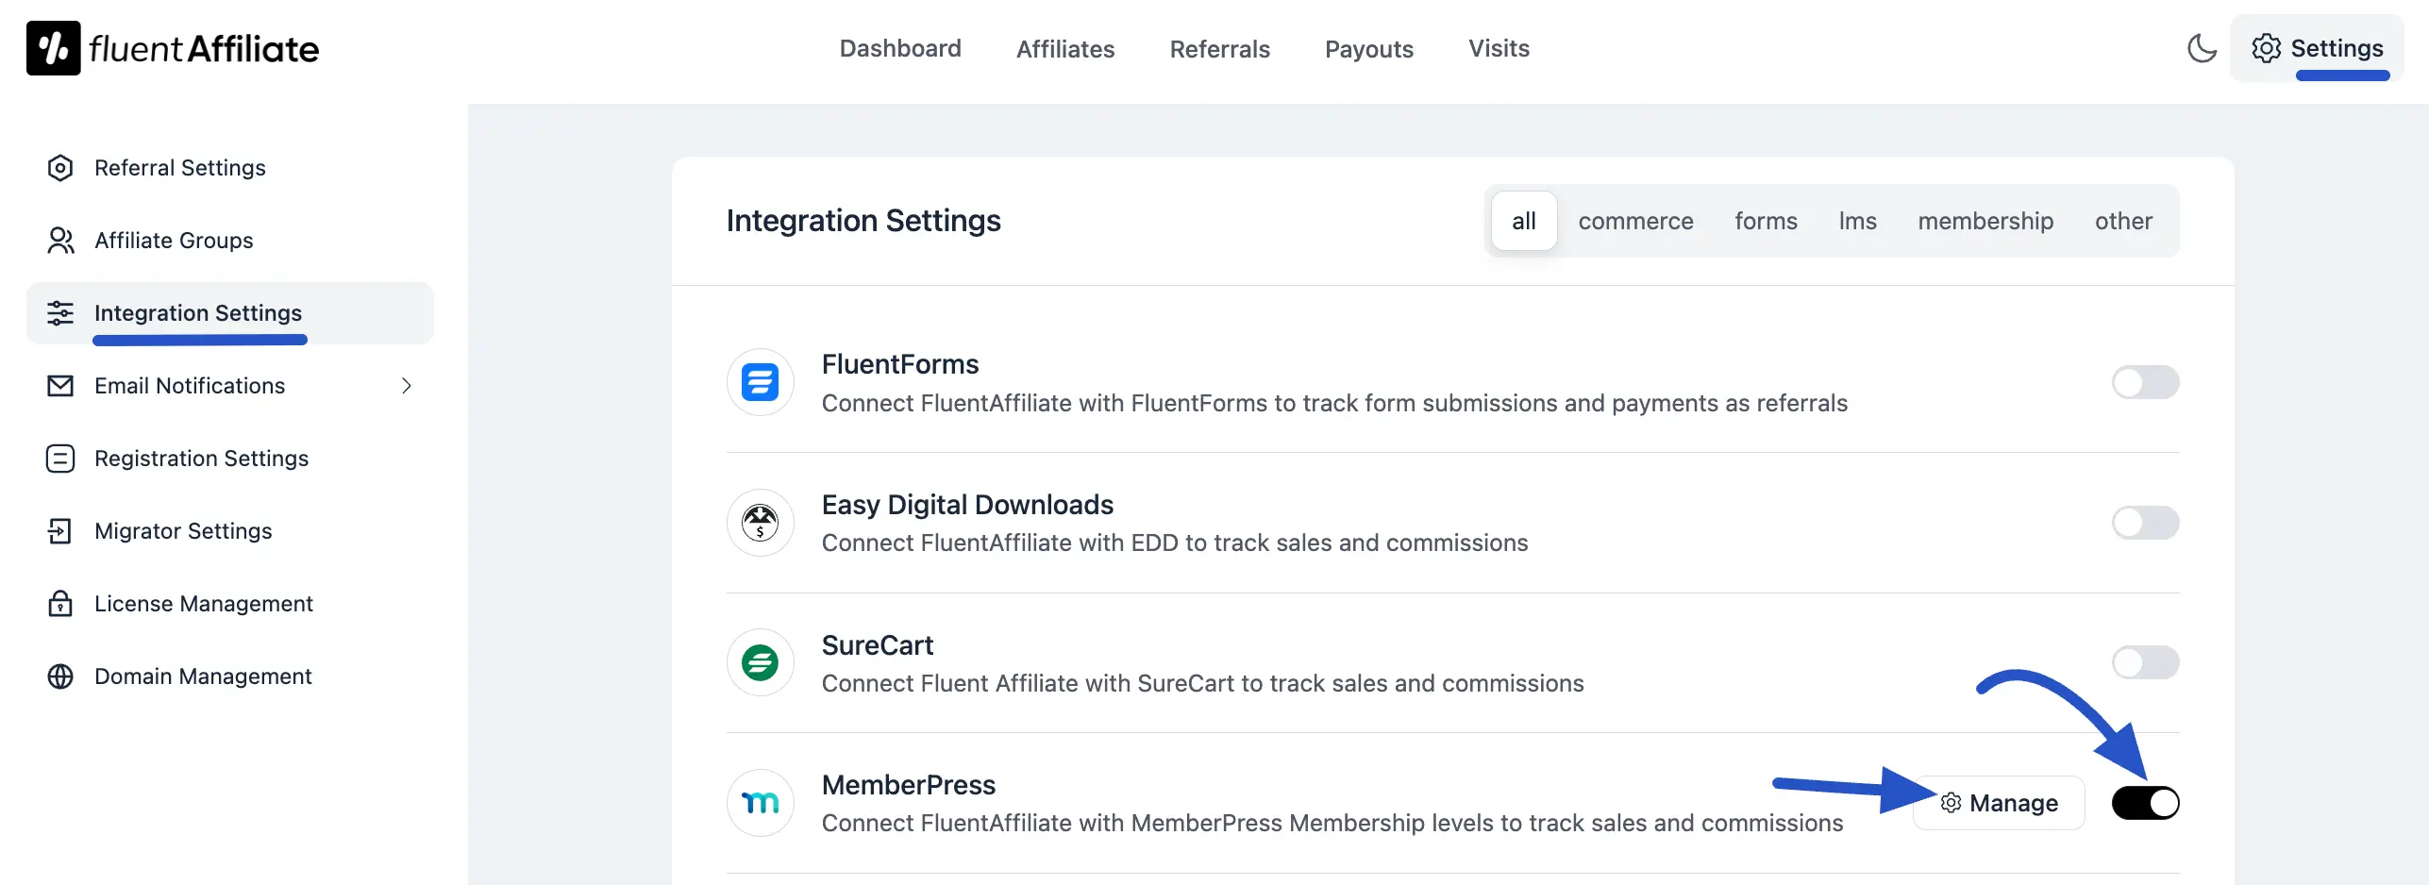Image resolution: width=2429 pixels, height=885 pixels.
Task: Click the Easy Digital Downloads icon
Action: click(x=760, y=522)
